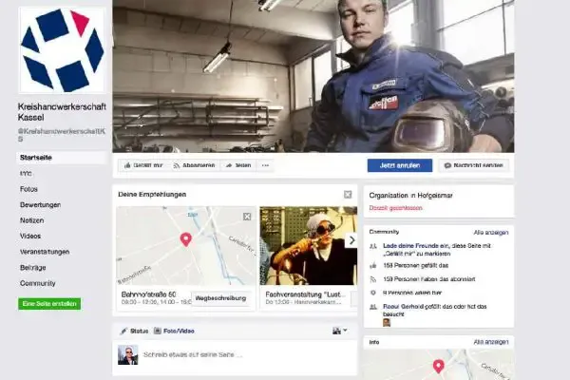
Task: Select the Foto/Video composer tab
Action: click(174, 331)
